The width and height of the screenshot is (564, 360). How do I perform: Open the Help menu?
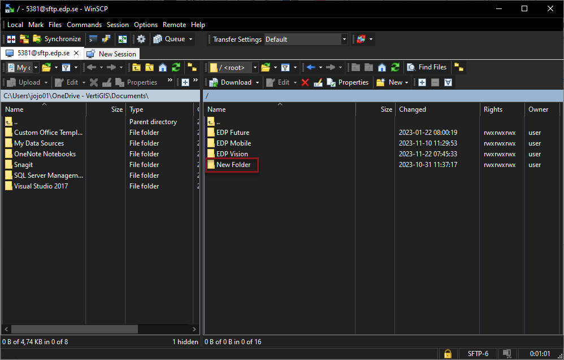point(198,25)
